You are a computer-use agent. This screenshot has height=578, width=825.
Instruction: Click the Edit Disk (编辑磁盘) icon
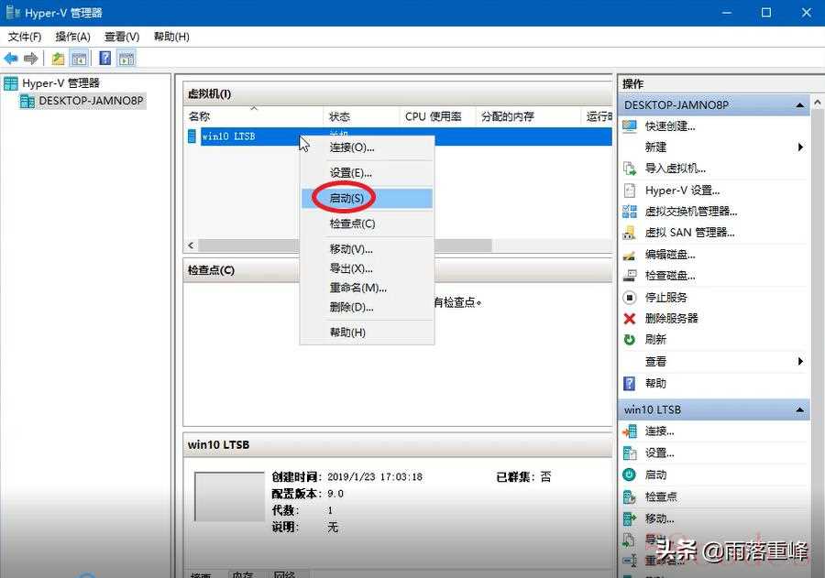coord(629,255)
